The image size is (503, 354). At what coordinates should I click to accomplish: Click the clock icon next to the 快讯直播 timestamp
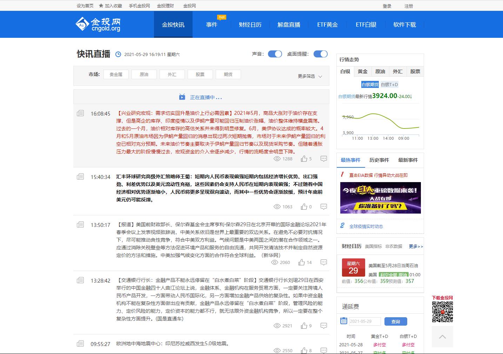coord(119,54)
